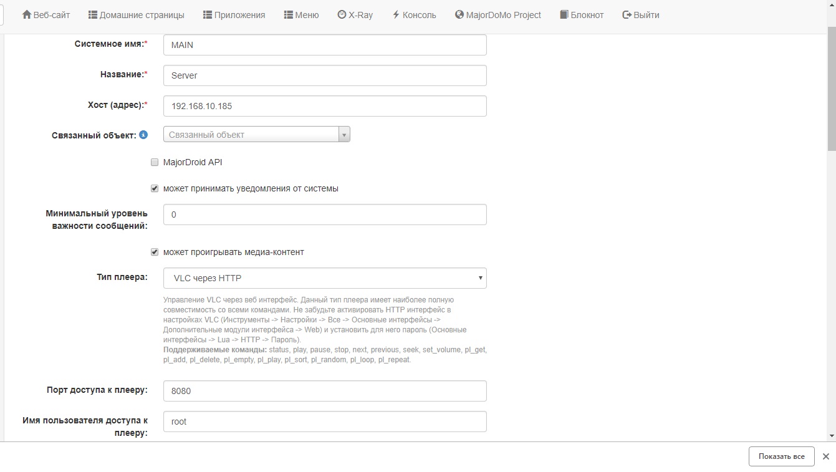Image resolution: width=836 pixels, height=472 pixels.
Task: Click the list icon beside Приложения
Action: [x=208, y=15]
